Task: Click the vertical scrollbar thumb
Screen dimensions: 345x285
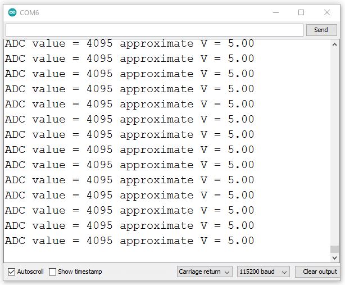Action: tap(335, 249)
